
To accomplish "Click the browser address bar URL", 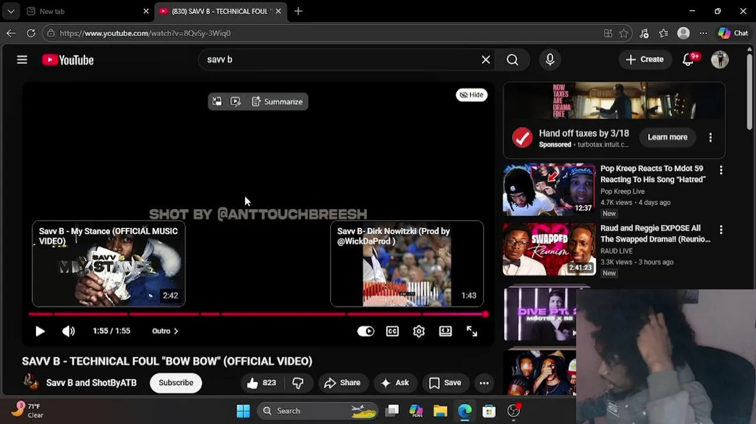I will click(145, 34).
